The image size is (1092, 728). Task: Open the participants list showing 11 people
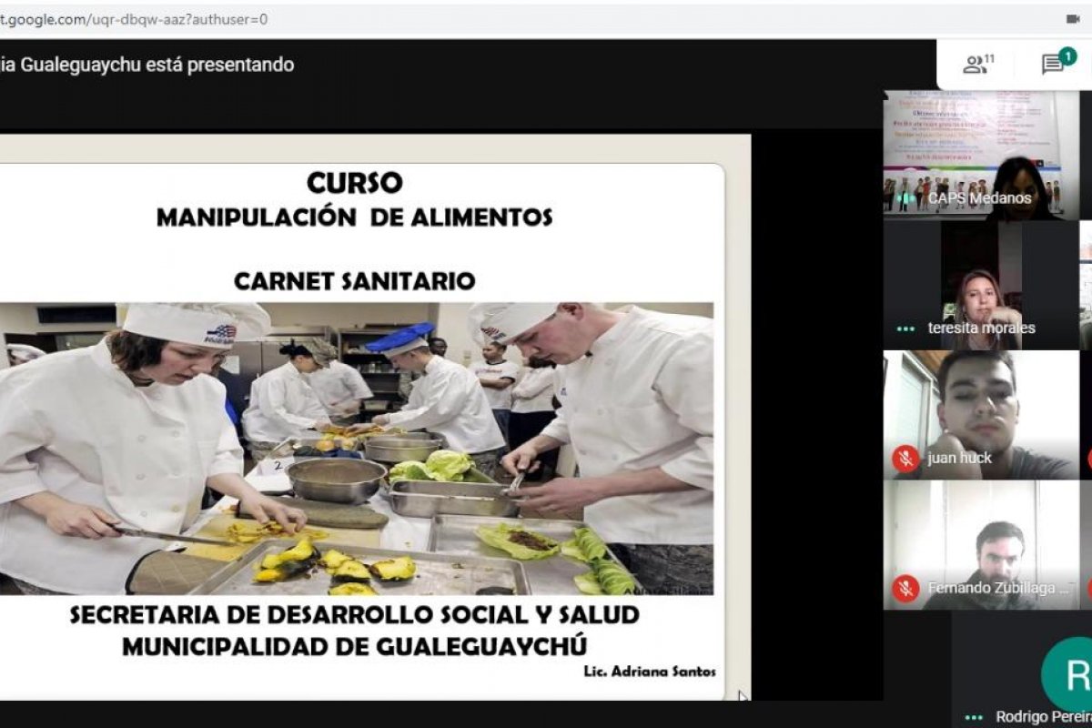(x=978, y=64)
